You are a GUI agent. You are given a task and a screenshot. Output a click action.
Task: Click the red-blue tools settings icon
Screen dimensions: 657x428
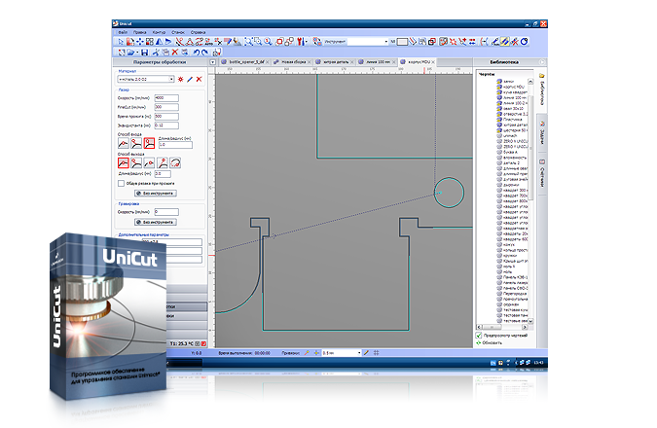[x=300, y=42]
